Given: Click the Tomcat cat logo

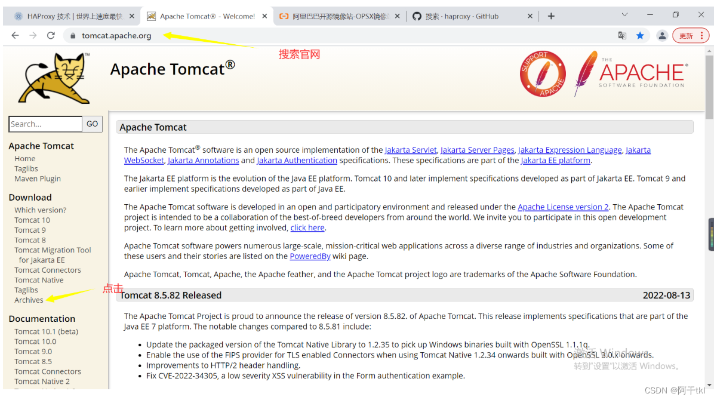Looking at the screenshot, I should (x=55, y=78).
